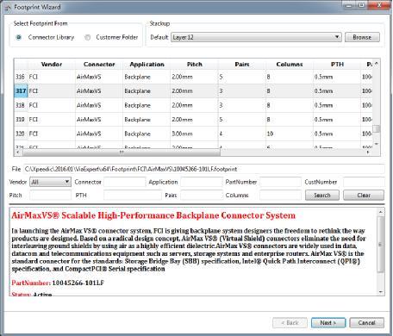Image resolution: width=393 pixels, height=336 pixels.
Task: Click the Back button
Action: [x=290, y=323]
